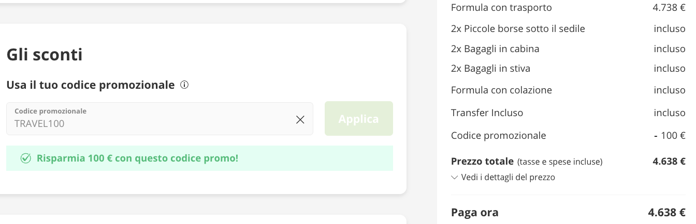Click the Formula con colazione line item

point(501,90)
